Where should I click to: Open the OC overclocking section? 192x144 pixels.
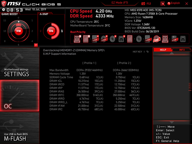pos(20,96)
